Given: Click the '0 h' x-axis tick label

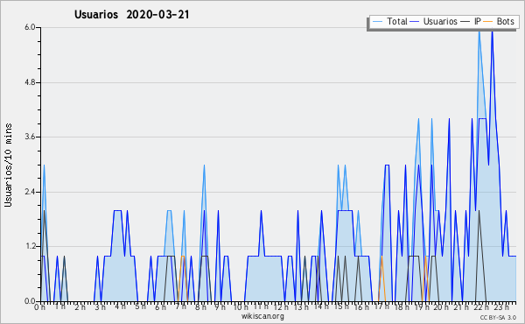Looking at the screenshot, I should click(x=39, y=306).
